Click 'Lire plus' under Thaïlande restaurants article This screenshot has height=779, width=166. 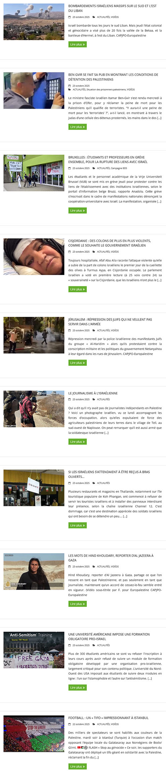tap(77, 525)
